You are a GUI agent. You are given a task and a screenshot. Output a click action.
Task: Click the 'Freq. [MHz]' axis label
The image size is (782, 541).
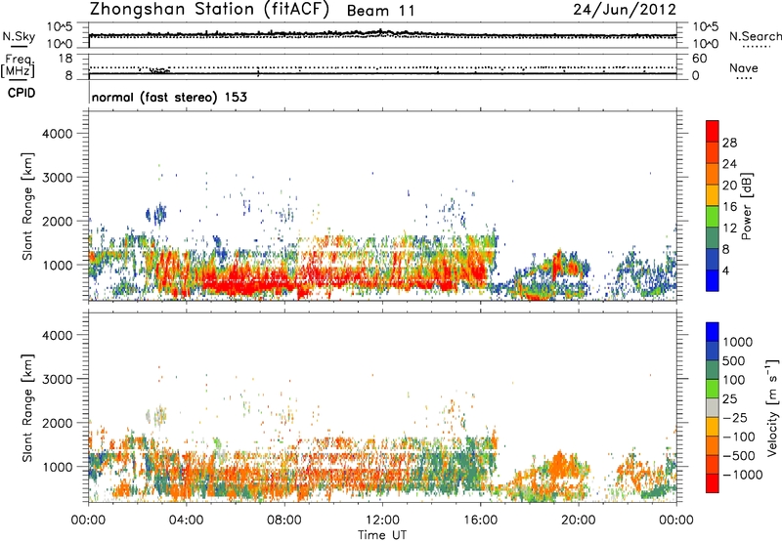[x=18, y=66]
